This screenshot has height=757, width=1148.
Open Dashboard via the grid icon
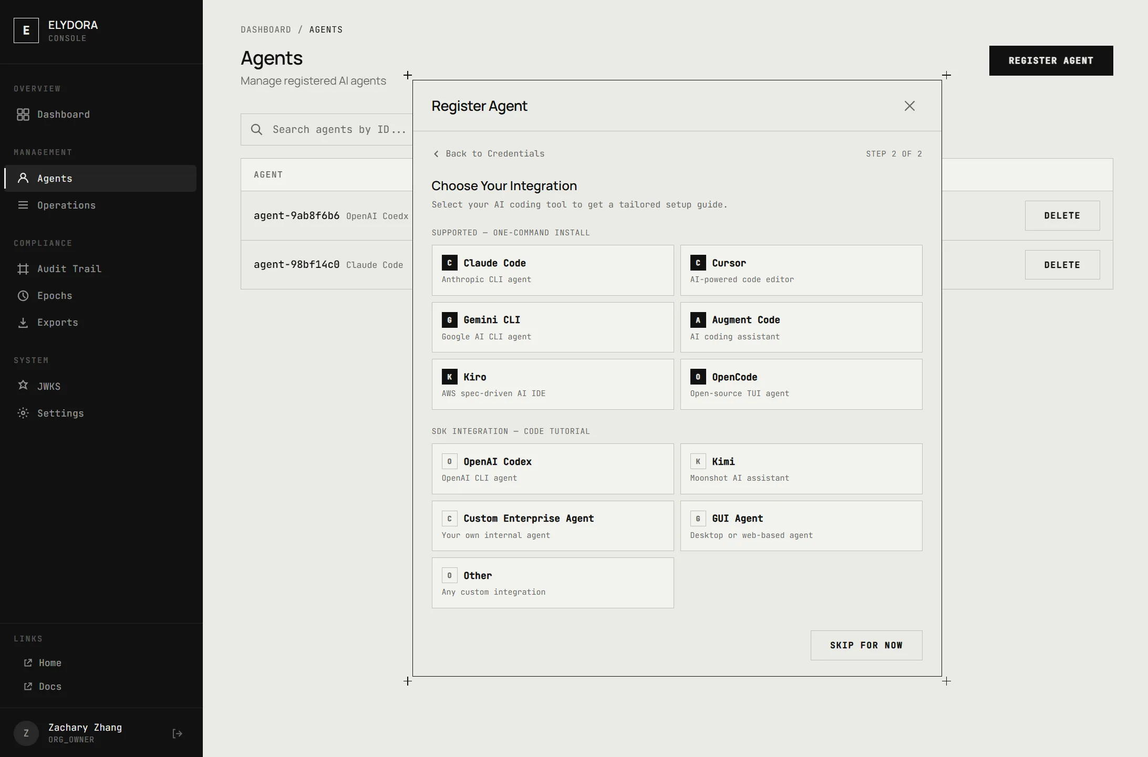click(x=23, y=114)
